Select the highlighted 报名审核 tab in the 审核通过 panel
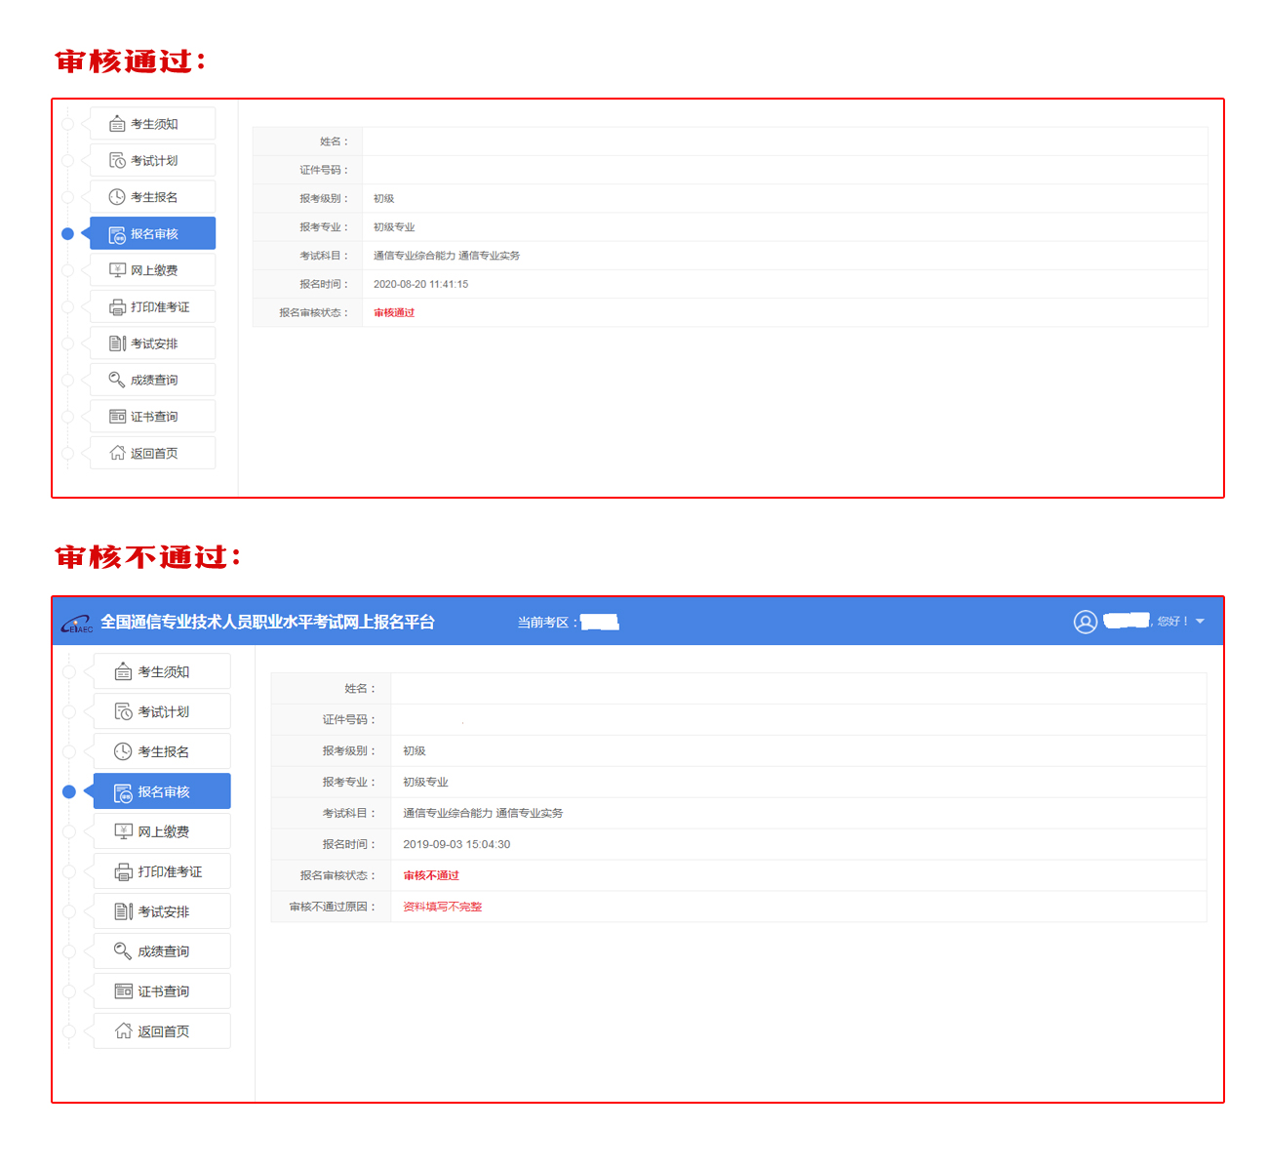 point(152,234)
